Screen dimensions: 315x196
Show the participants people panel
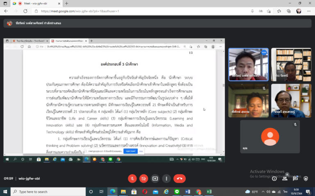(x=285, y=178)
